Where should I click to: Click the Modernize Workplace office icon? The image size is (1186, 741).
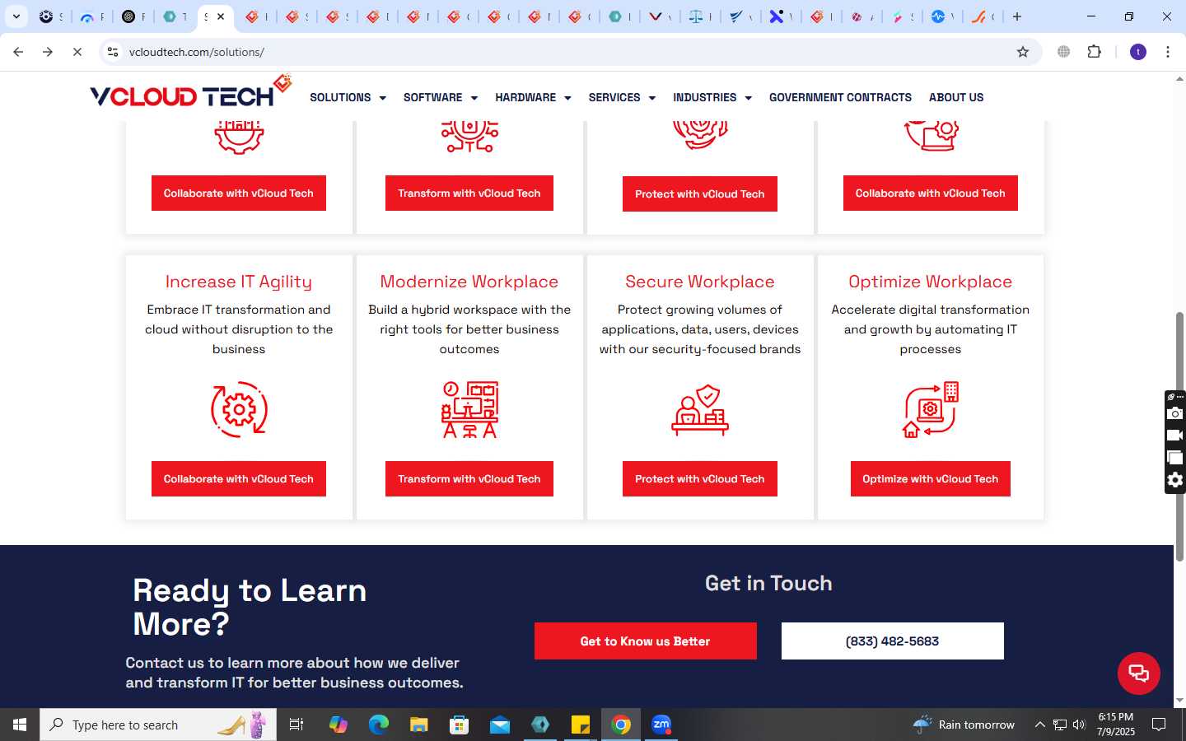click(469, 409)
